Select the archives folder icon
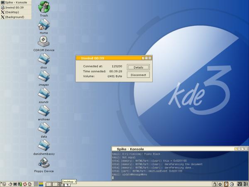Image resolution: width=249 pixels, height=187 pixels. tap(44, 113)
